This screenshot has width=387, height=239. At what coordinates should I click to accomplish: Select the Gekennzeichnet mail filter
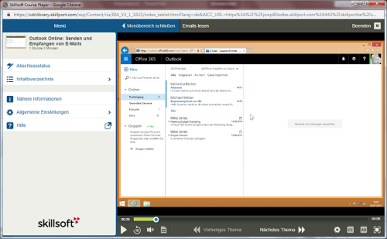coord(217,75)
